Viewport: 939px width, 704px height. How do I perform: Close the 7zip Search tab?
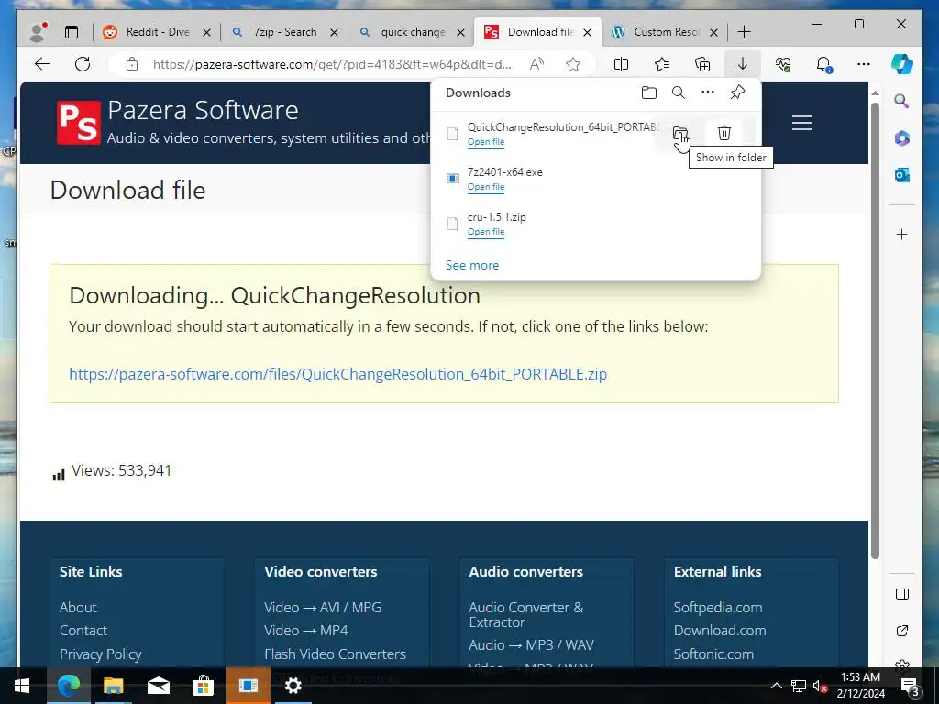point(334,32)
